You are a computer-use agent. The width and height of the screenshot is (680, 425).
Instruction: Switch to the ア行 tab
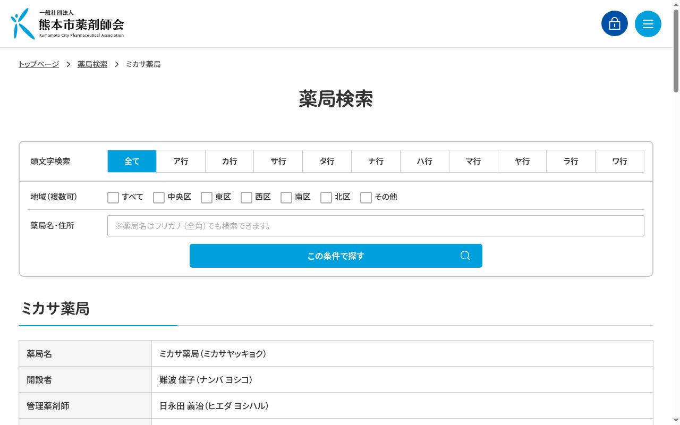[181, 161]
